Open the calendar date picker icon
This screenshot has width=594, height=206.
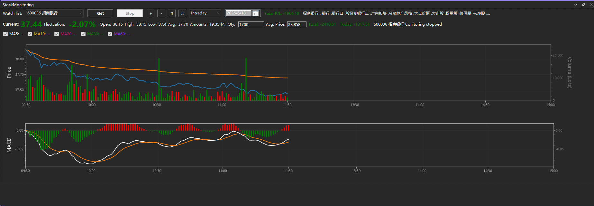coord(255,13)
